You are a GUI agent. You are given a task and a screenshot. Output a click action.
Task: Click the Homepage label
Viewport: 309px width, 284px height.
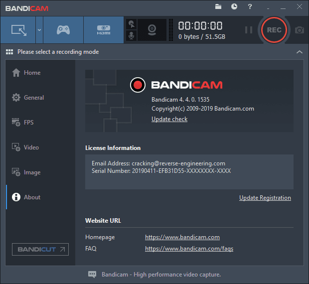pyautogui.click(x=100, y=237)
